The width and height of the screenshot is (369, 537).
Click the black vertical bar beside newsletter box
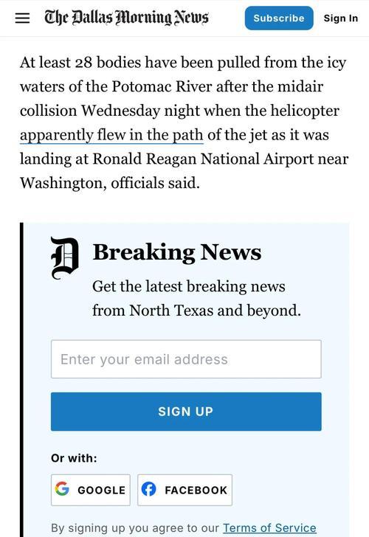(x=22, y=379)
